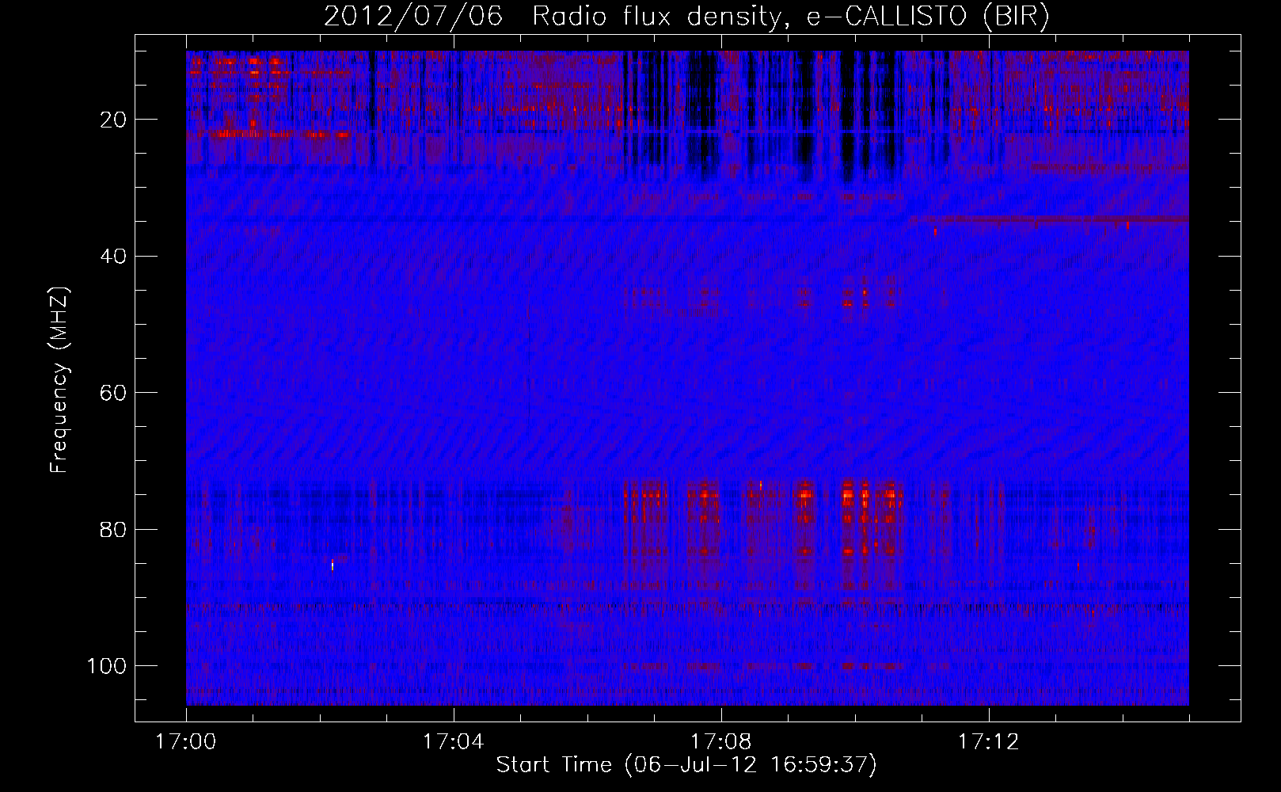
Task: Click the 'Start Time (06-Jul-12 16:59:37)' label
Action: (x=686, y=765)
